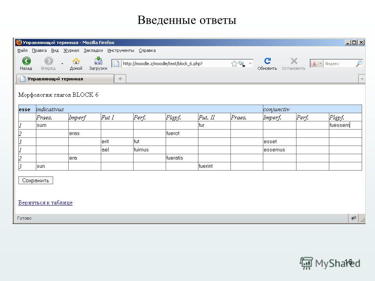Click the Firefox logo in the title bar
375x281 pixels.
(x=19, y=42)
